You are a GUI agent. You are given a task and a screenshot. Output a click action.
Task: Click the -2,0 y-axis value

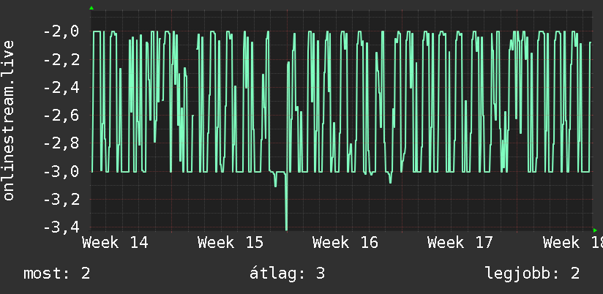61,31
